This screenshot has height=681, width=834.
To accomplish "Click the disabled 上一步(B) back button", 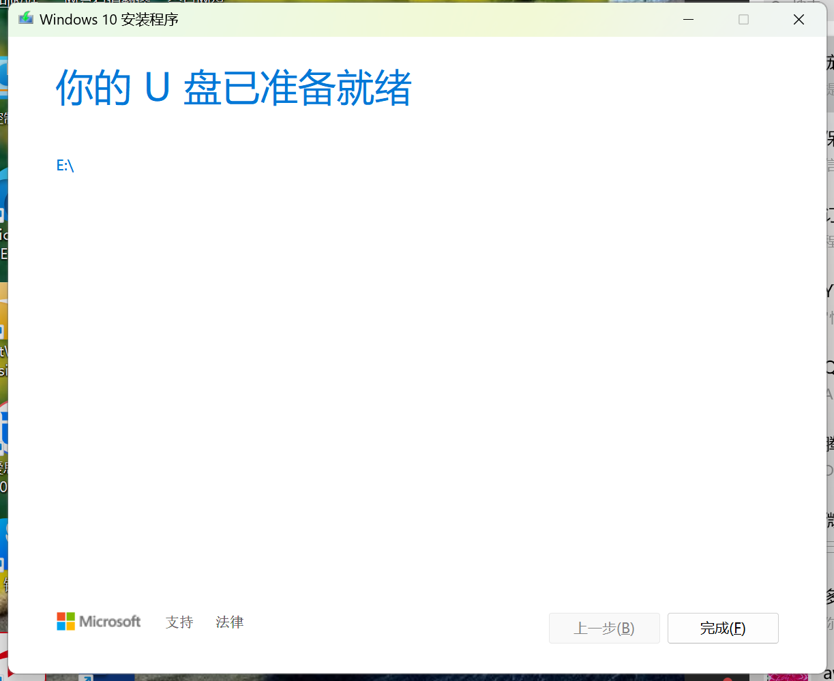I will click(x=604, y=628).
